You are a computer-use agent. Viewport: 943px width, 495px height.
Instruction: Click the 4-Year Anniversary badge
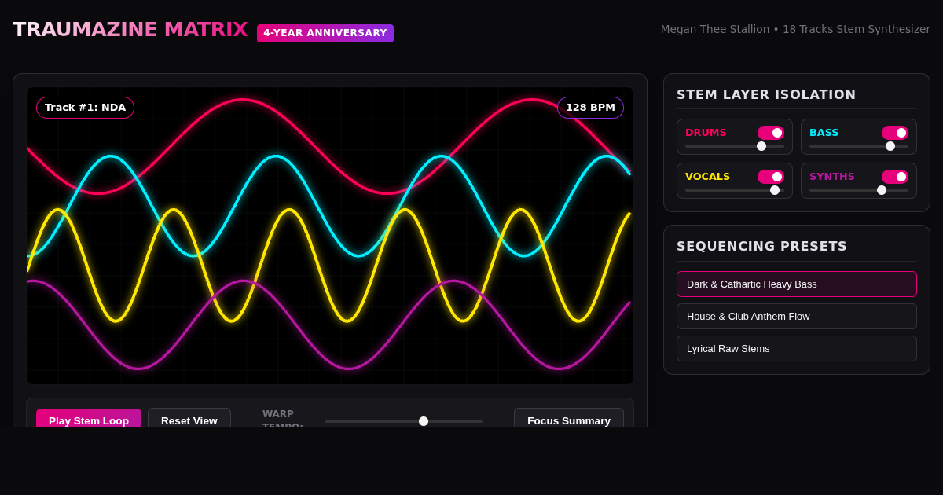(x=325, y=33)
